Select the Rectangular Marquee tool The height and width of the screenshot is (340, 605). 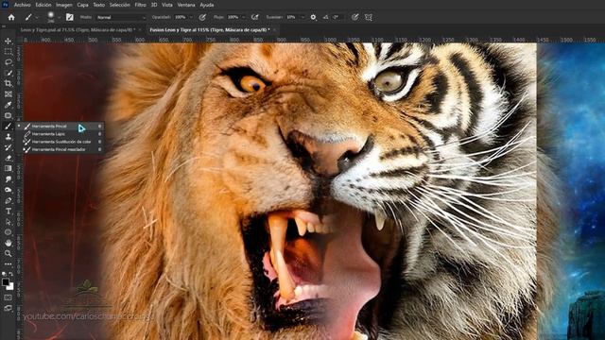9,52
